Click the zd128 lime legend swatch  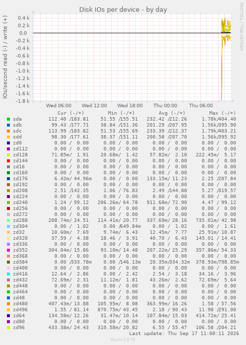[x=8, y=155]
